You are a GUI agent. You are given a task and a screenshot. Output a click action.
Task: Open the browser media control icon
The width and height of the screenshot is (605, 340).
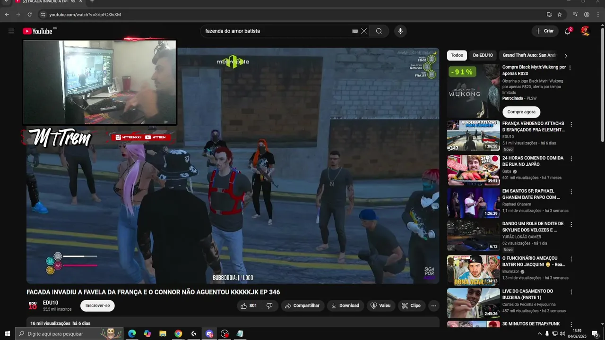tap(575, 15)
